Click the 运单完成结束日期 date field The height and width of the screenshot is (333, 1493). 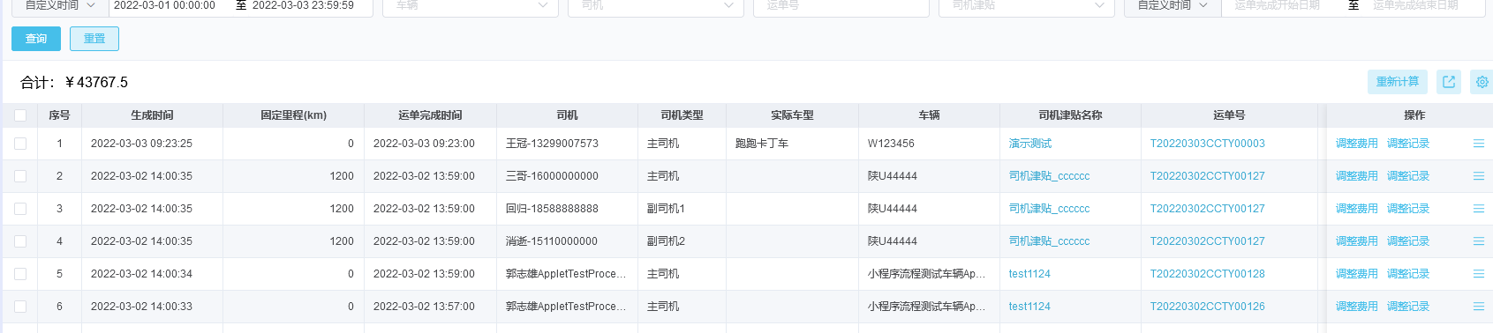(x=1415, y=5)
